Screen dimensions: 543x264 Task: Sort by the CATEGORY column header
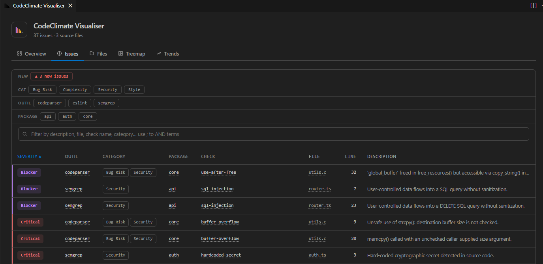114,156
